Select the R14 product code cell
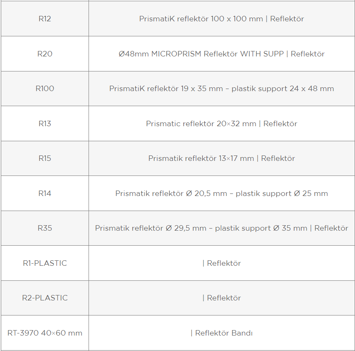The image size is (355, 351). pyautogui.click(x=45, y=193)
